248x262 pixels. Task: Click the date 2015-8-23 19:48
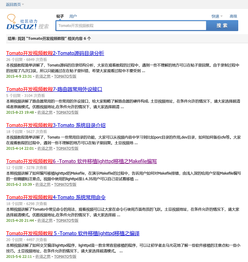20,112
